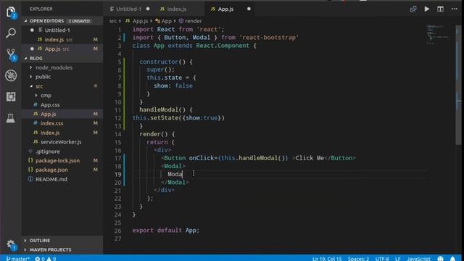Open the Debug view in activity bar
This screenshot has height=261, width=464.
(11, 75)
